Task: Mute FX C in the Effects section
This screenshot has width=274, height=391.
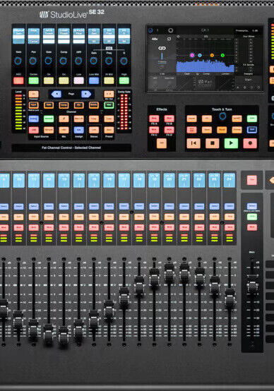Action: coord(154,130)
